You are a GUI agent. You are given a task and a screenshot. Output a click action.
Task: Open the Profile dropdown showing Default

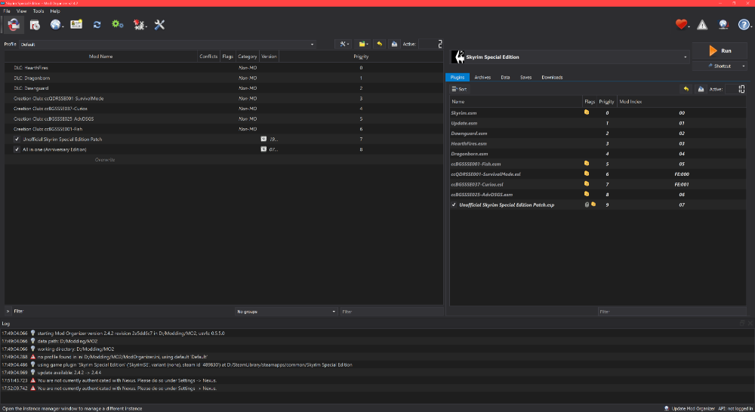[x=167, y=45]
